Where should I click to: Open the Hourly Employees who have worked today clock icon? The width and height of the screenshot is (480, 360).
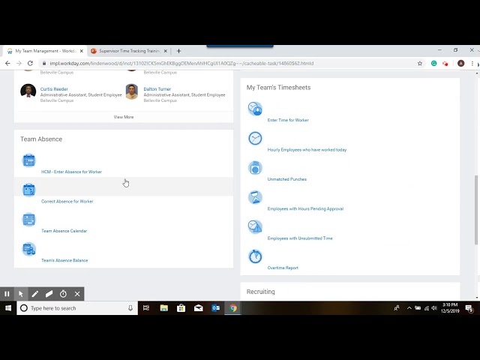[x=255, y=138]
